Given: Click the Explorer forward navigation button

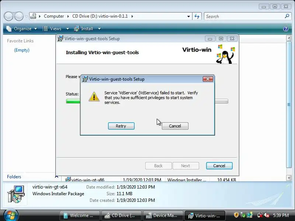Looking at the screenshot, I should (x=19, y=16).
